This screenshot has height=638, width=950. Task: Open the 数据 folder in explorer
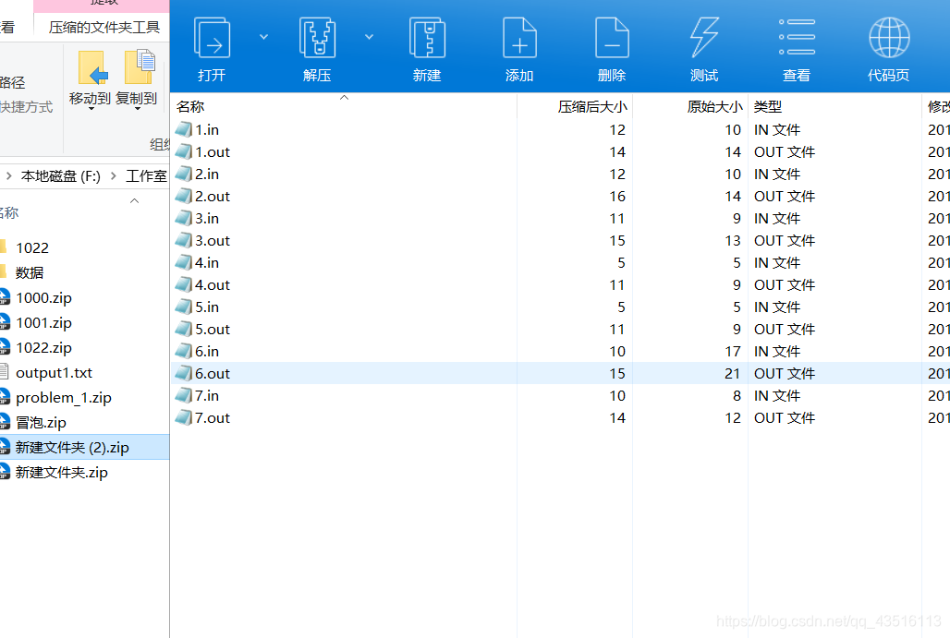(x=30, y=273)
